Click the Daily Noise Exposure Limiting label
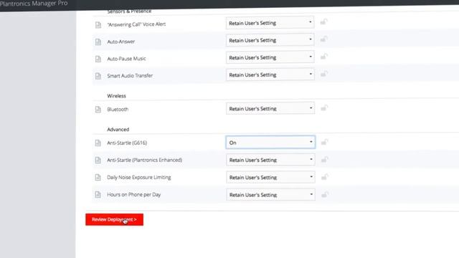This screenshot has height=258, width=459. click(139, 177)
